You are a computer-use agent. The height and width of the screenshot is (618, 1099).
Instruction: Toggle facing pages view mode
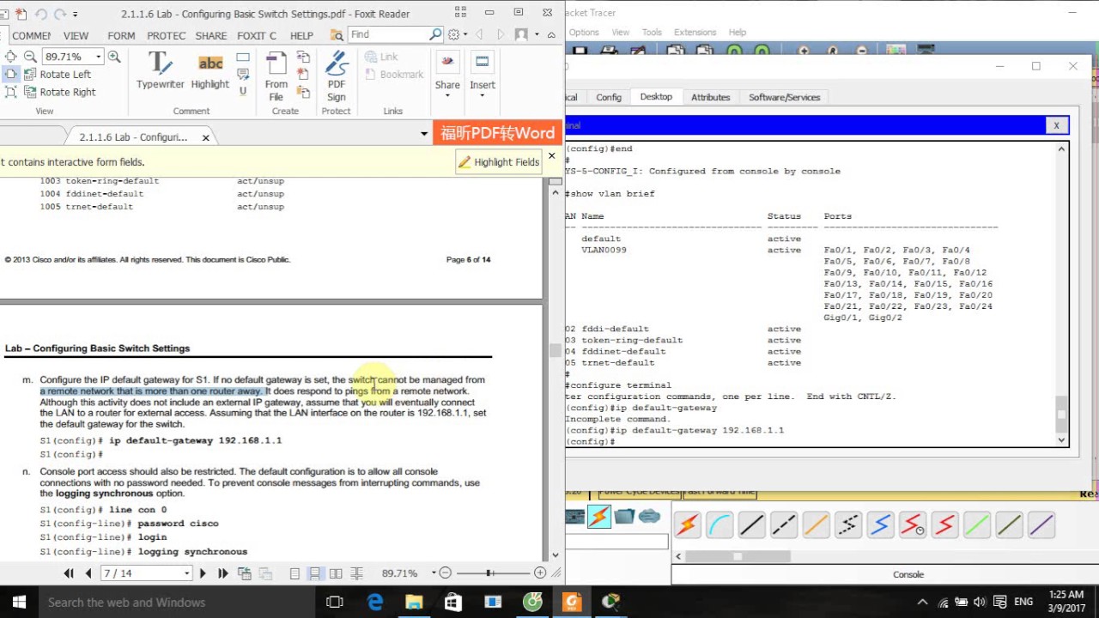(336, 573)
